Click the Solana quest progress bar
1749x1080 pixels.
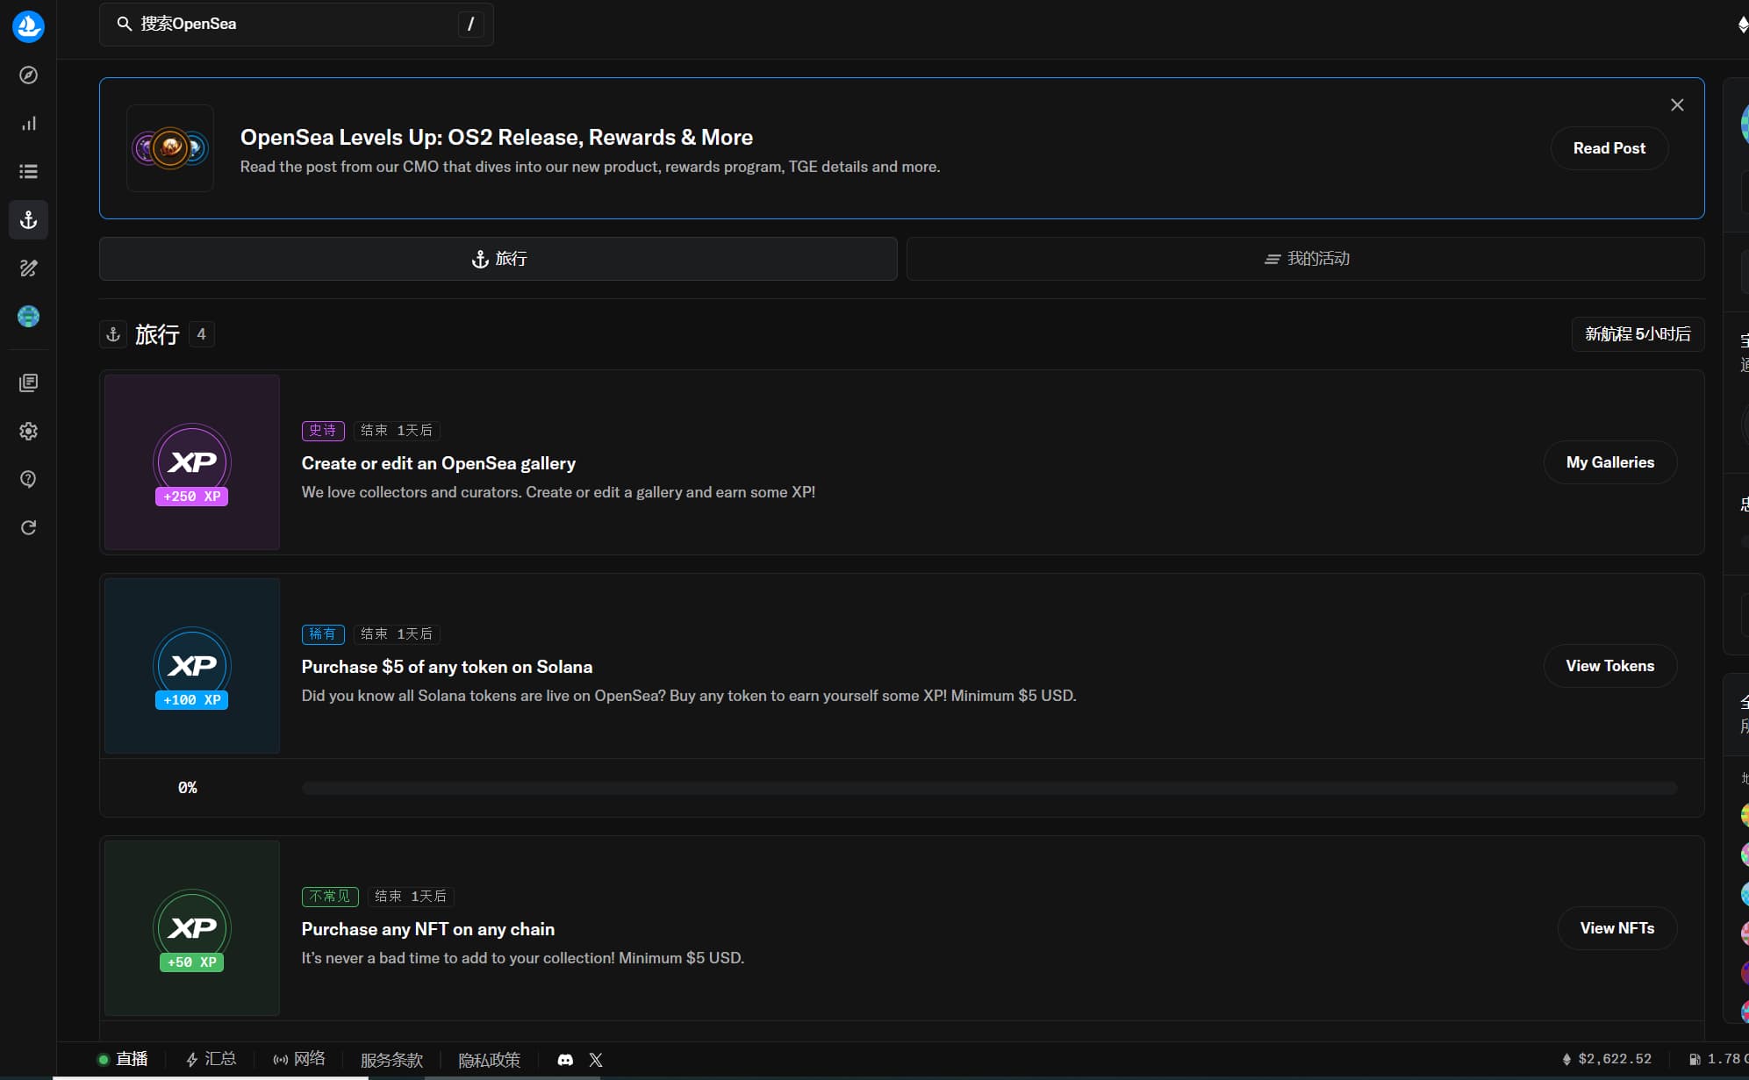989,788
